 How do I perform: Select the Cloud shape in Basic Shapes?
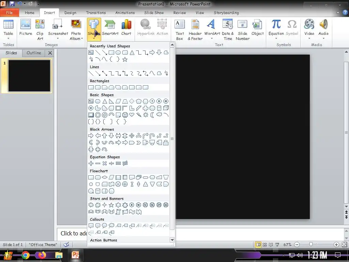[x=159, y=115]
